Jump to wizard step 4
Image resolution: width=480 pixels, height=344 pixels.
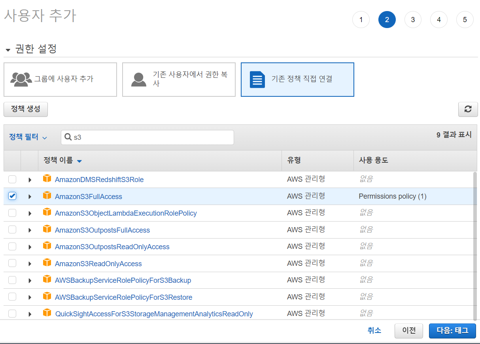click(x=439, y=20)
